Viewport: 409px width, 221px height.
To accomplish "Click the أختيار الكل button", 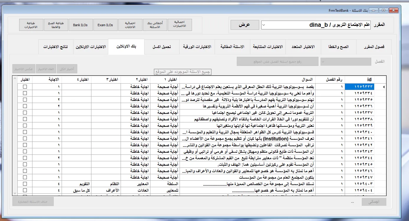I will point(67,69).
